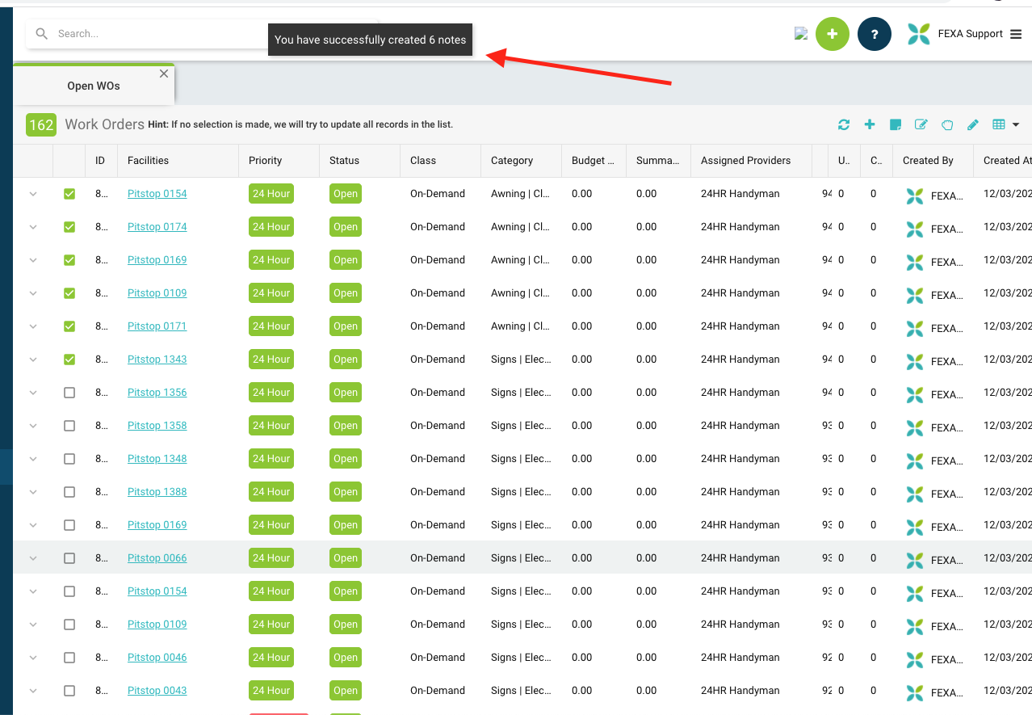Viewport: 1032px width, 715px height.
Task: Expand the Pitstop 1343 row chevron
Action: pyautogui.click(x=33, y=360)
